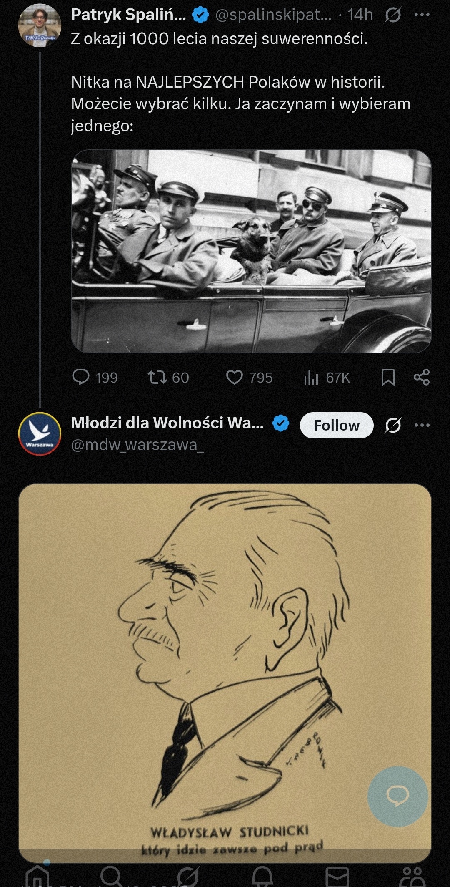Viewport: 450px width, 887px height.
Task: Open Młodzi dla Wolności Warszawa avatar
Action: click(40, 434)
